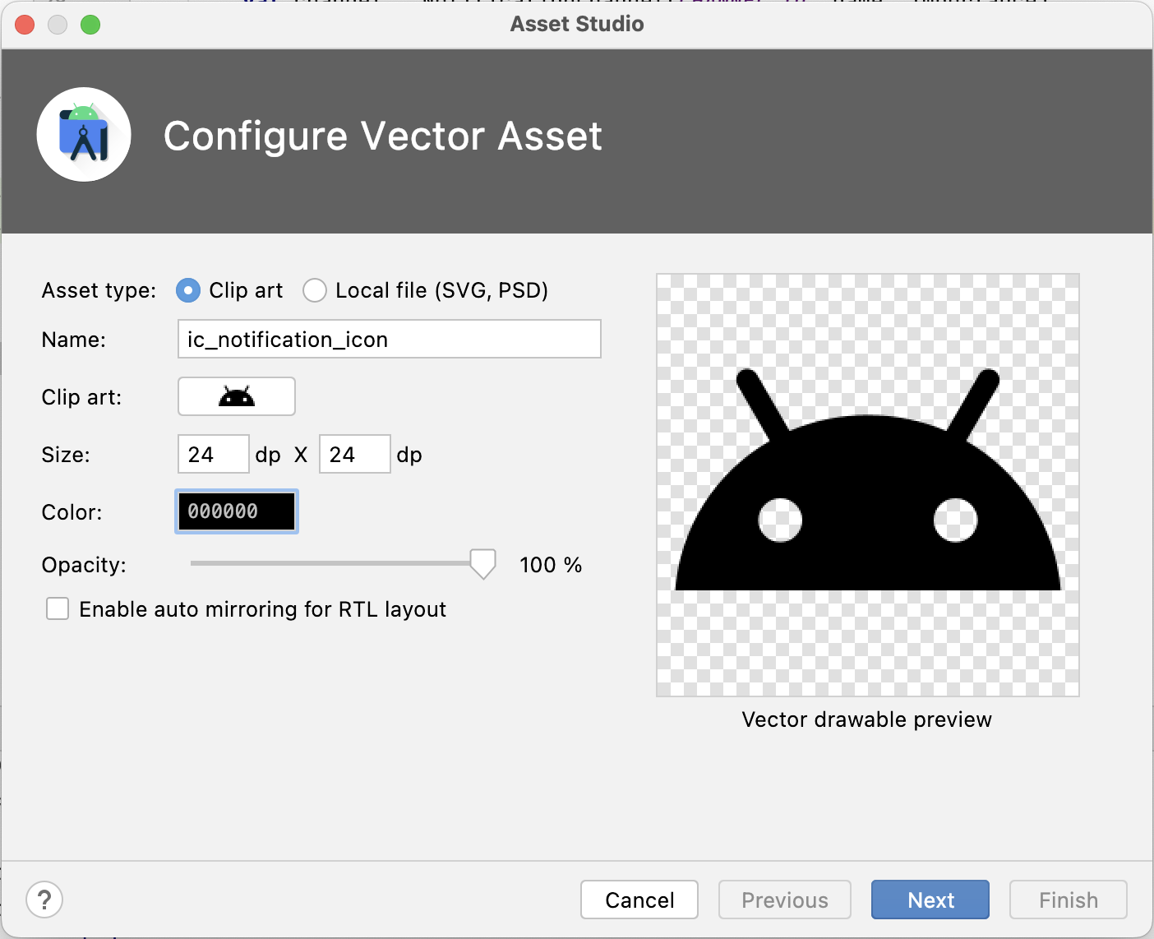1154x939 pixels.
Task: Select the width size field showing 24
Action: [x=213, y=454]
